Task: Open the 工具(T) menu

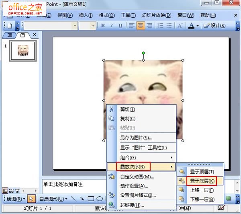Action: 129,15
